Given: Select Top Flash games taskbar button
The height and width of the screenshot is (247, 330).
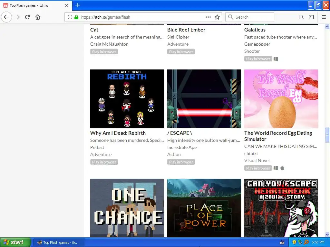Looking at the screenshot, I should (59, 242).
